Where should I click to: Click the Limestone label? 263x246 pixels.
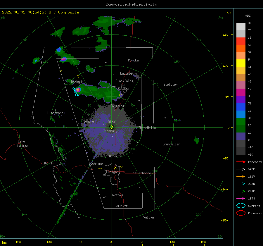point(55,113)
